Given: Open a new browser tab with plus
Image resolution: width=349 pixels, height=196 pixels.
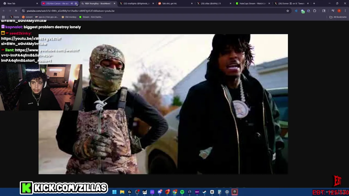Looking at the screenshot, I should tap(314, 4).
